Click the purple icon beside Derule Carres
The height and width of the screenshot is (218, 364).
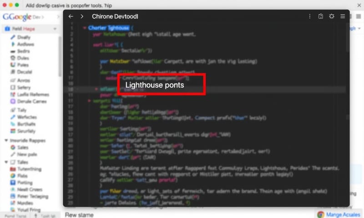click(13, 101)
